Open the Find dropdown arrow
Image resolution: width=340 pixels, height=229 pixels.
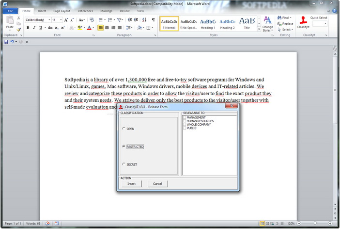point(291,17)
